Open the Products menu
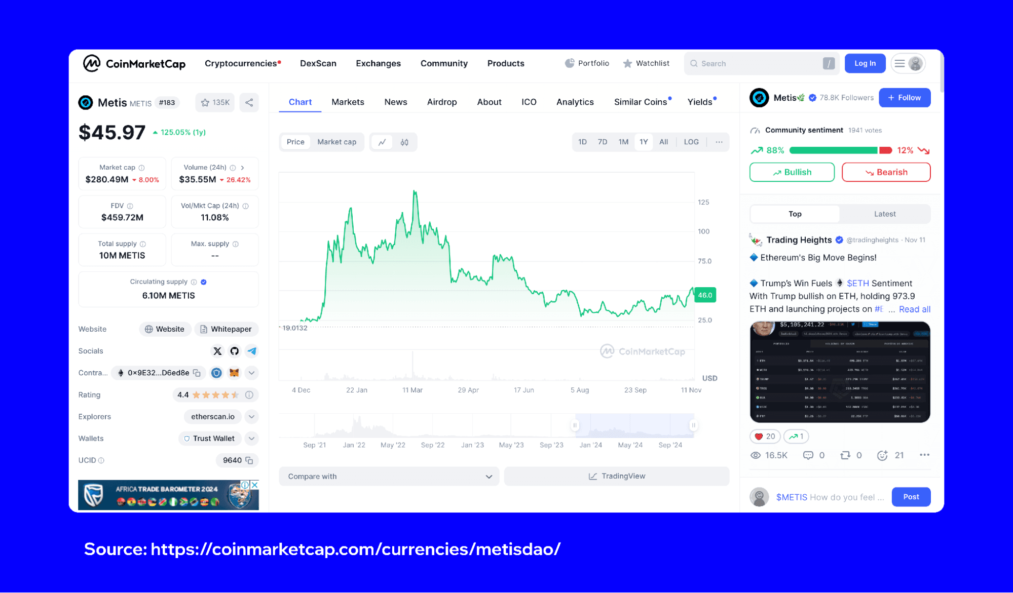The width and height of the screenshot is (1013, 593). pos(506,63)
